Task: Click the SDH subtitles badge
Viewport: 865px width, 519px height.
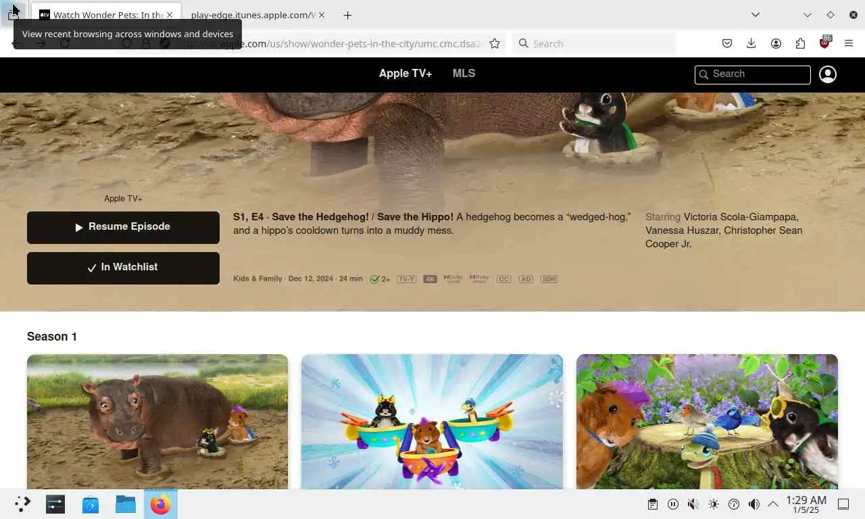Action: coord(549,279)
